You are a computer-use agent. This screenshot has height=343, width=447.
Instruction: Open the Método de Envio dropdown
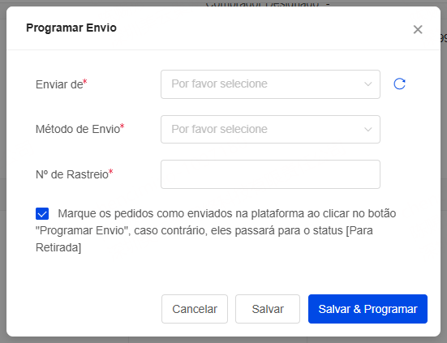tap(270, 130)
